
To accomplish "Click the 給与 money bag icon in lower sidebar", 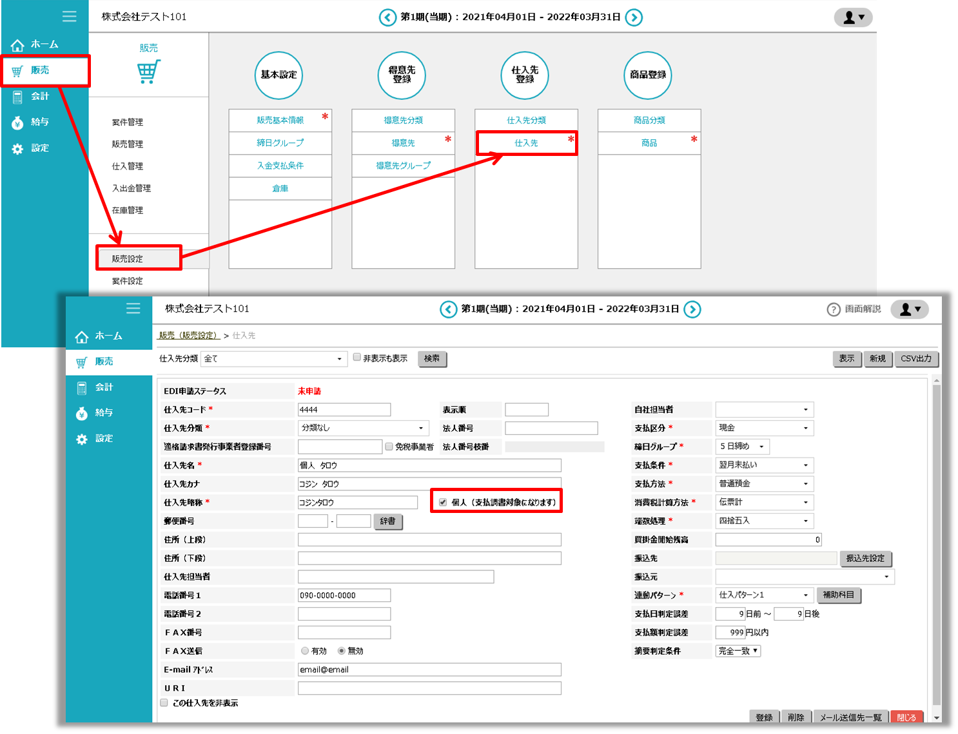I will coord(82,413).
